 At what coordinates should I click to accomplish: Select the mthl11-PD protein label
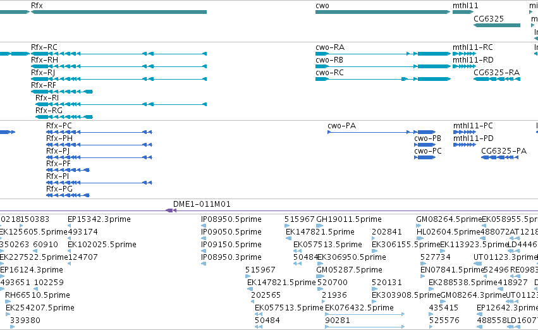[473, 138]
